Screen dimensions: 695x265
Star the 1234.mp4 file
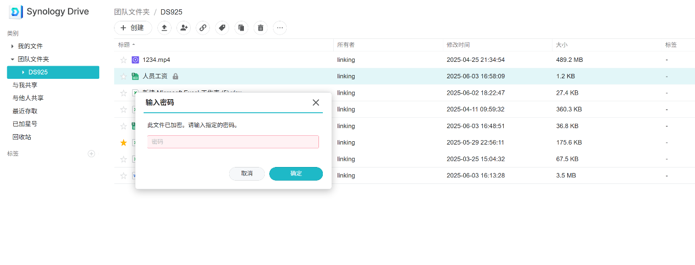coord(123,60)
